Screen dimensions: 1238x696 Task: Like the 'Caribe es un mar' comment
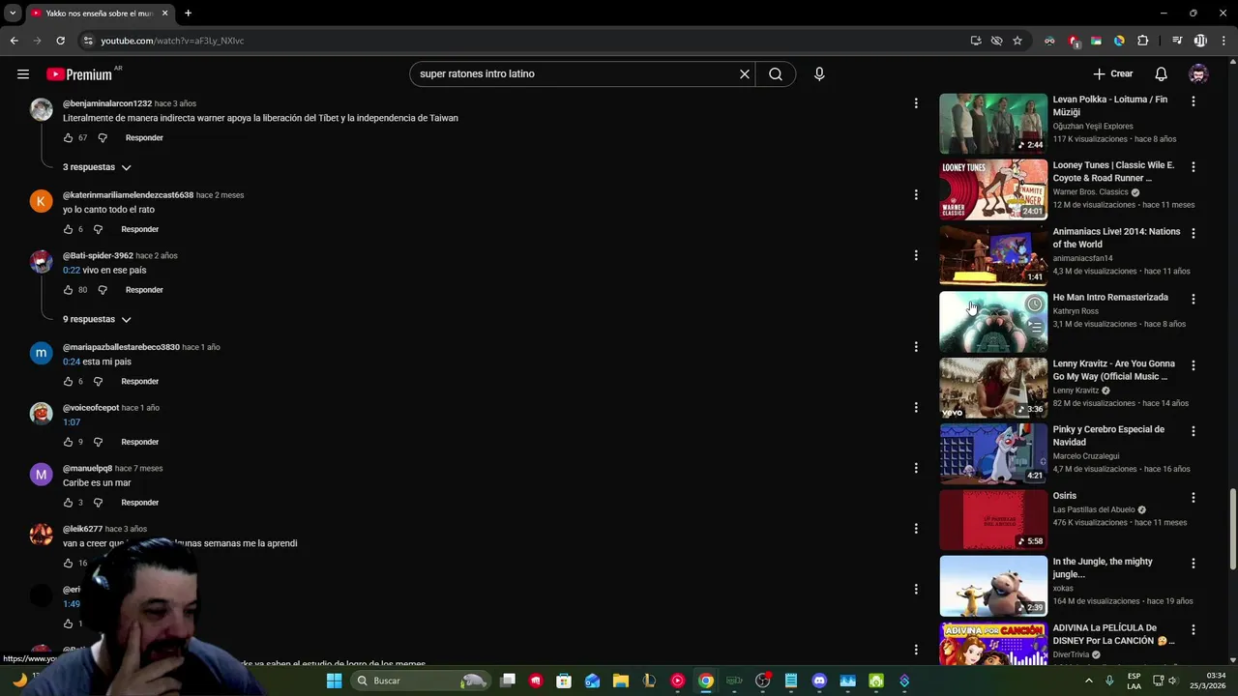(68, 503)
